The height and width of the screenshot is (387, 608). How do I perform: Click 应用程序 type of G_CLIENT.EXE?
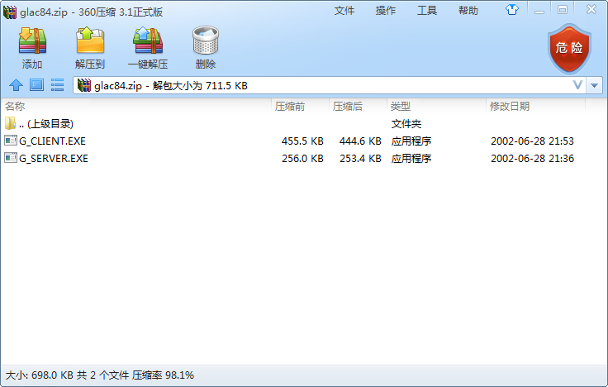pyautogui.click(x=411, y=141)
